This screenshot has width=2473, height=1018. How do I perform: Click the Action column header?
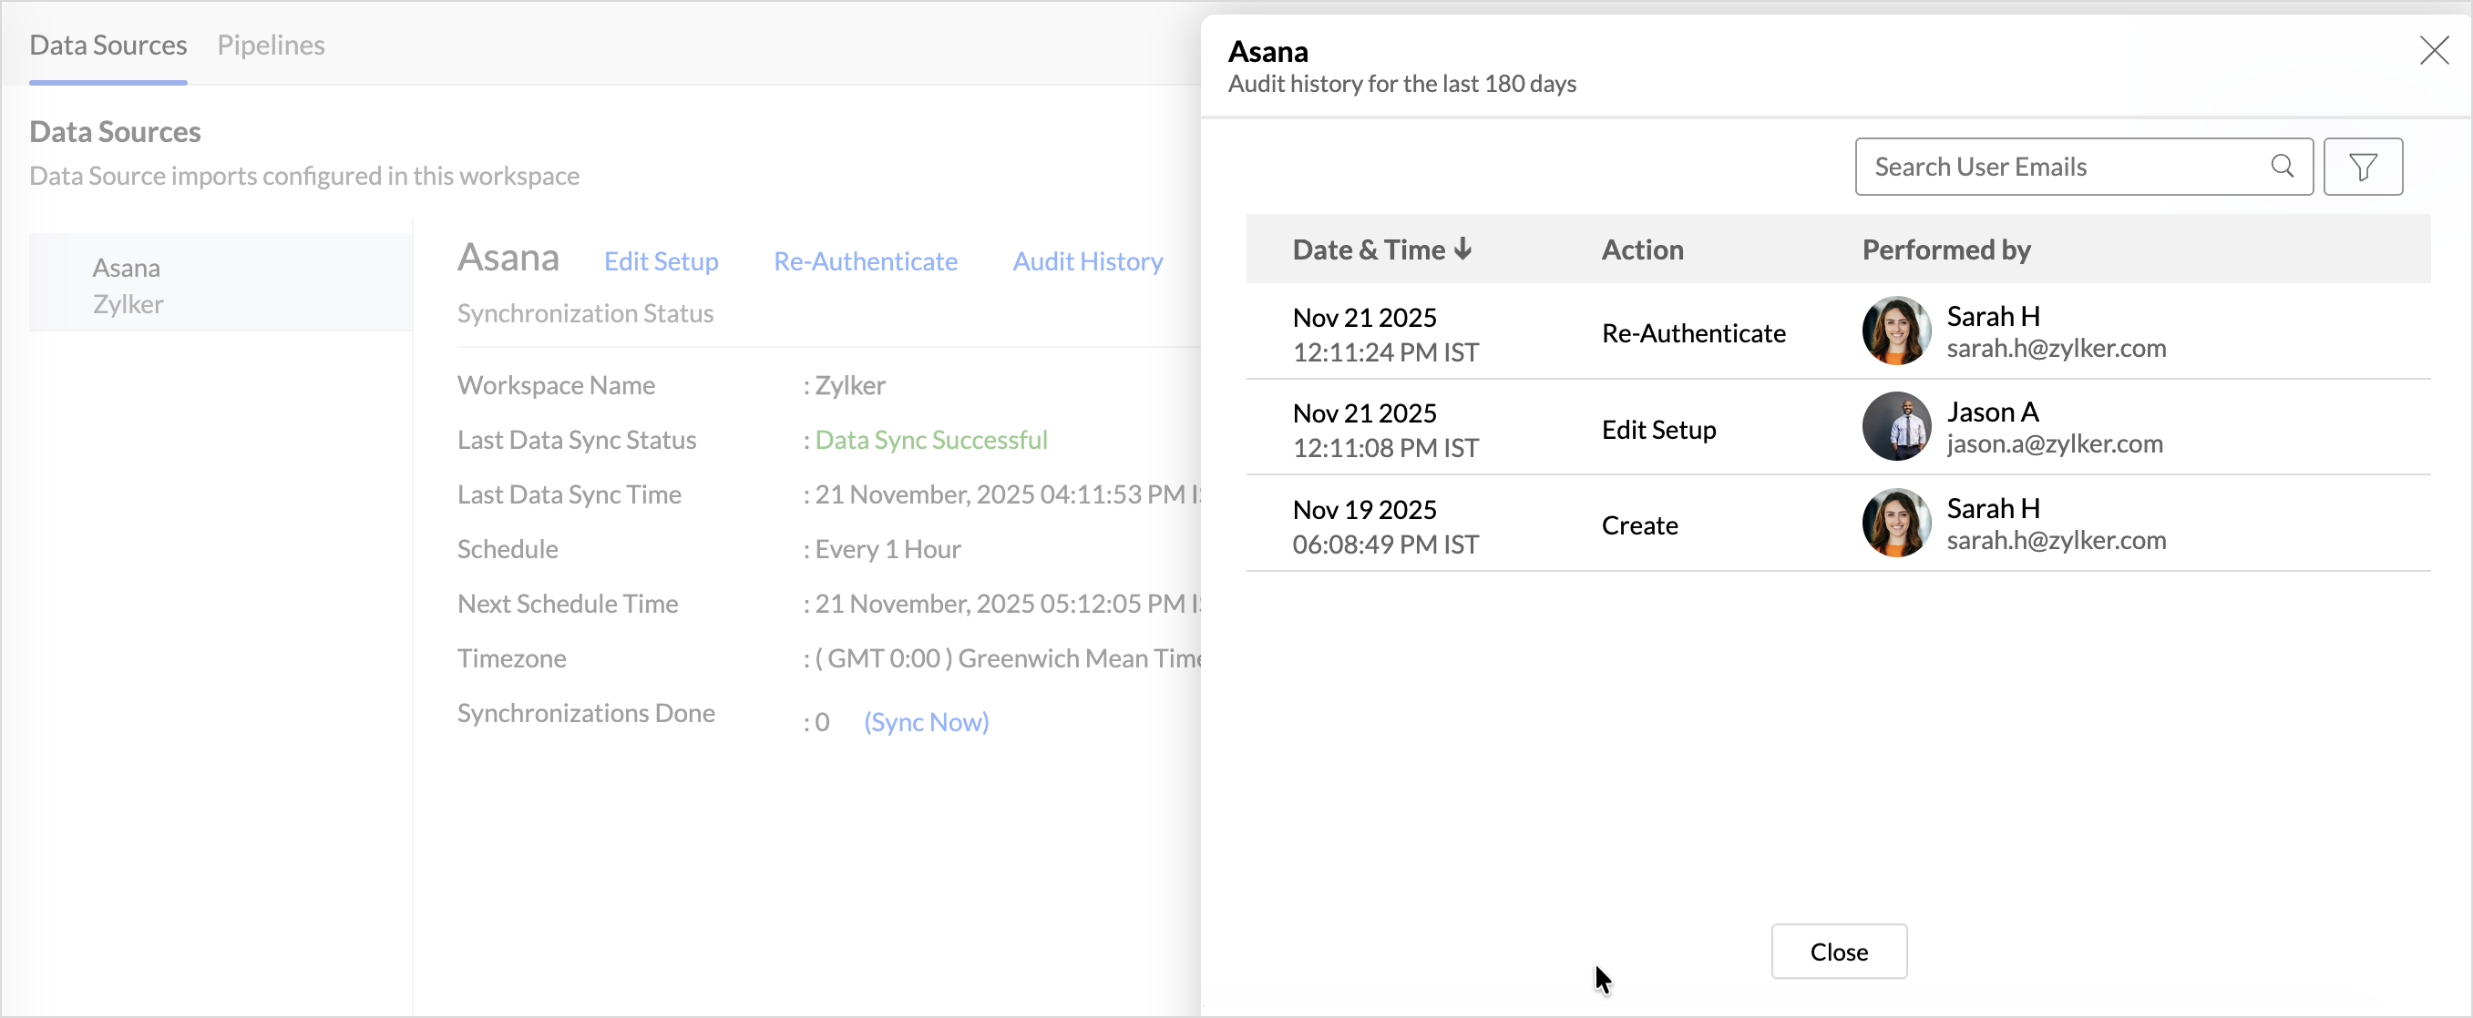(x=1642, y=249)
